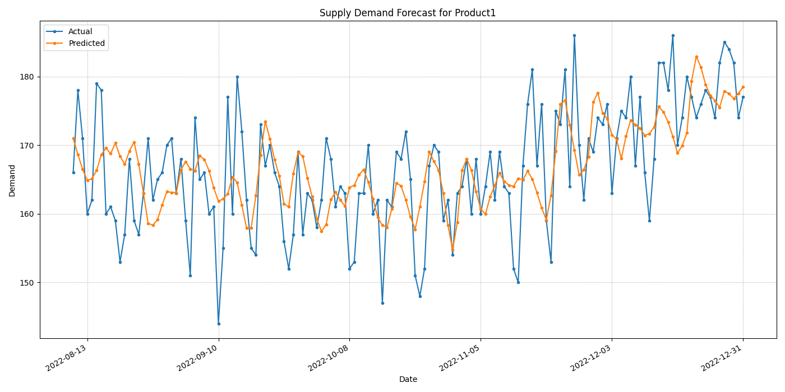Click the x-axis date label 2022-12-31

[x=722, y=357]
